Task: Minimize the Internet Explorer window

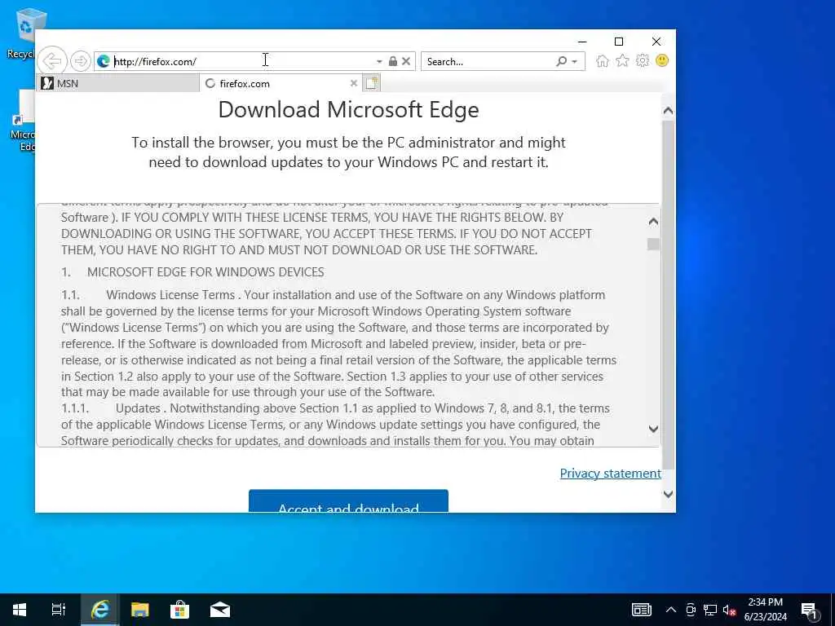Action: [x=582, y=42]
